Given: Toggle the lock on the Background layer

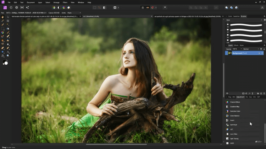Looking at the screenshot, I should pos(259,53).
